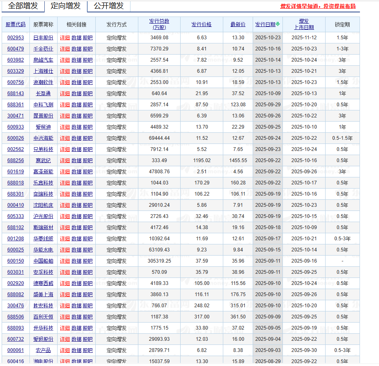
Task: Select 百利天恒 issue date 2025-09-09 cell
Action: click(x=268, y=317)
